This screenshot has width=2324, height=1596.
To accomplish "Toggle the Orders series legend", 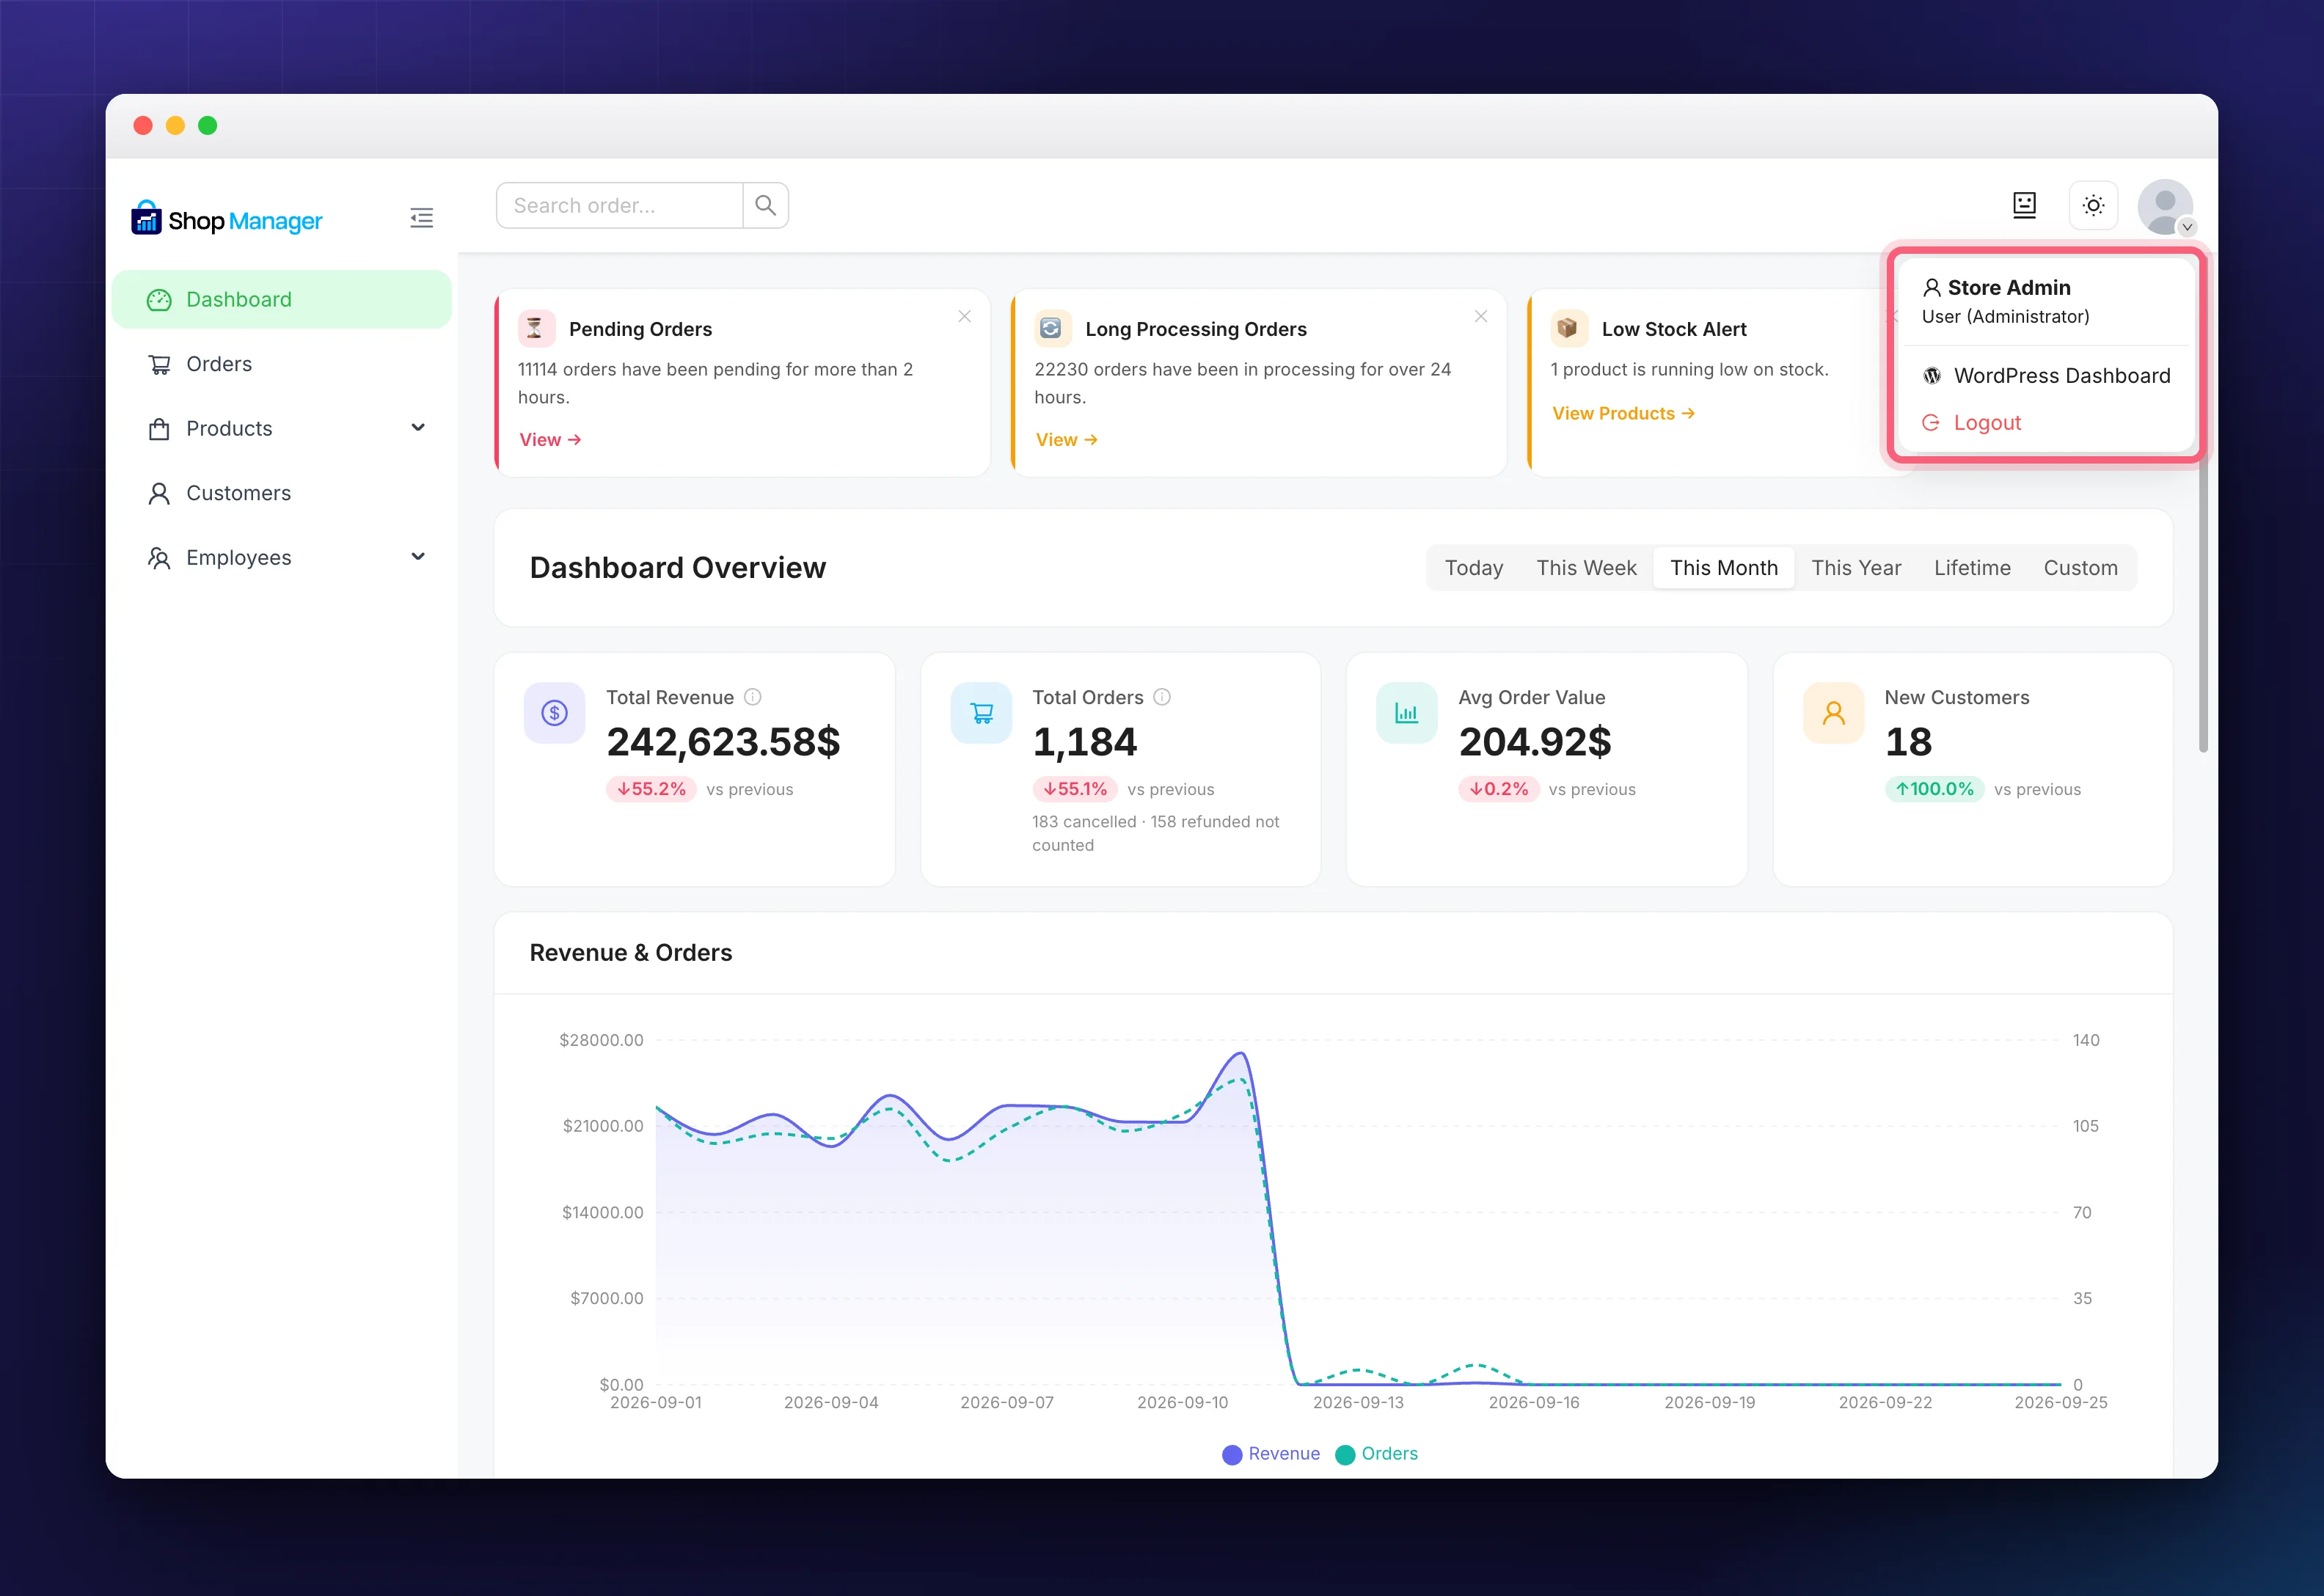I will tap(1377, 1454).
